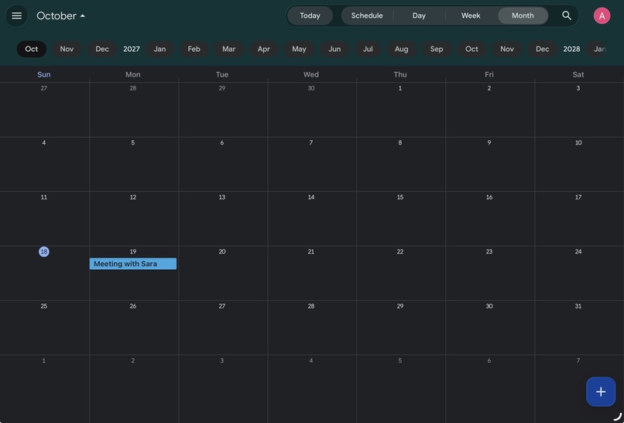Select date 31 under Sat
Viewport: 624px width, 423px height.
578,306
